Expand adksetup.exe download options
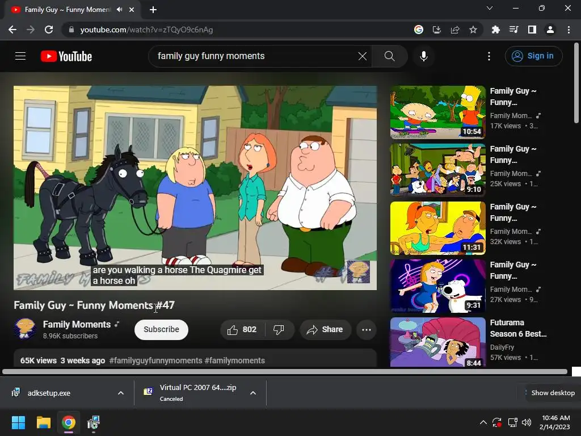The height and width of the screenshot is (436, 581). pyautogui.click(x=121, y=393)
